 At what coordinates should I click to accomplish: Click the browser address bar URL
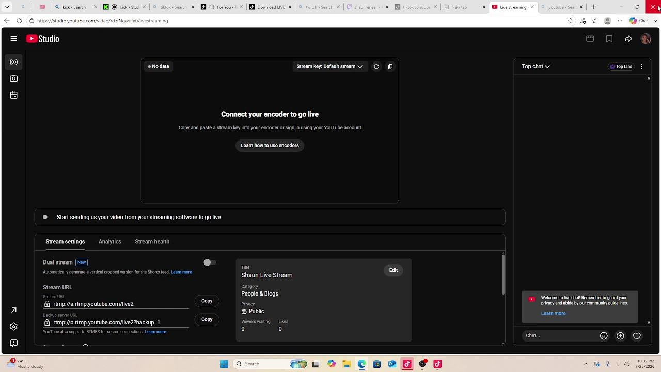point(102,21)
